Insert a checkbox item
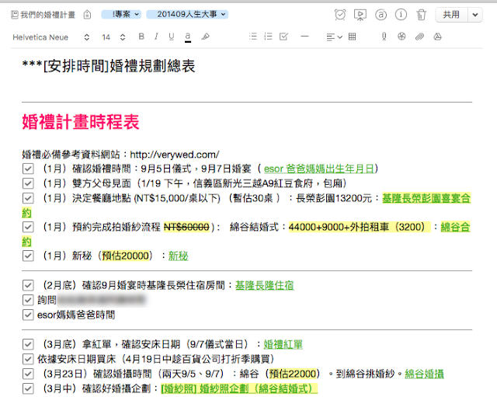 click(283, 37)
